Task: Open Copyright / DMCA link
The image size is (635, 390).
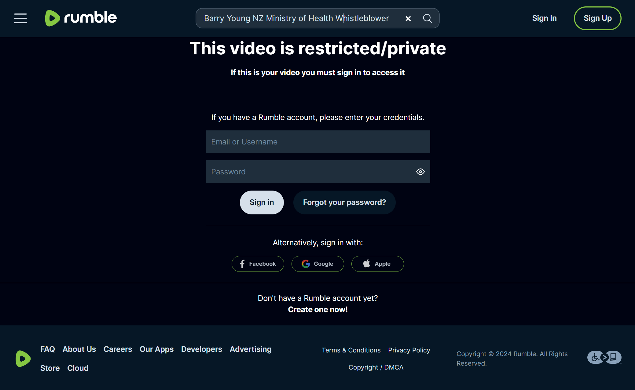Action: click(376, 367)
